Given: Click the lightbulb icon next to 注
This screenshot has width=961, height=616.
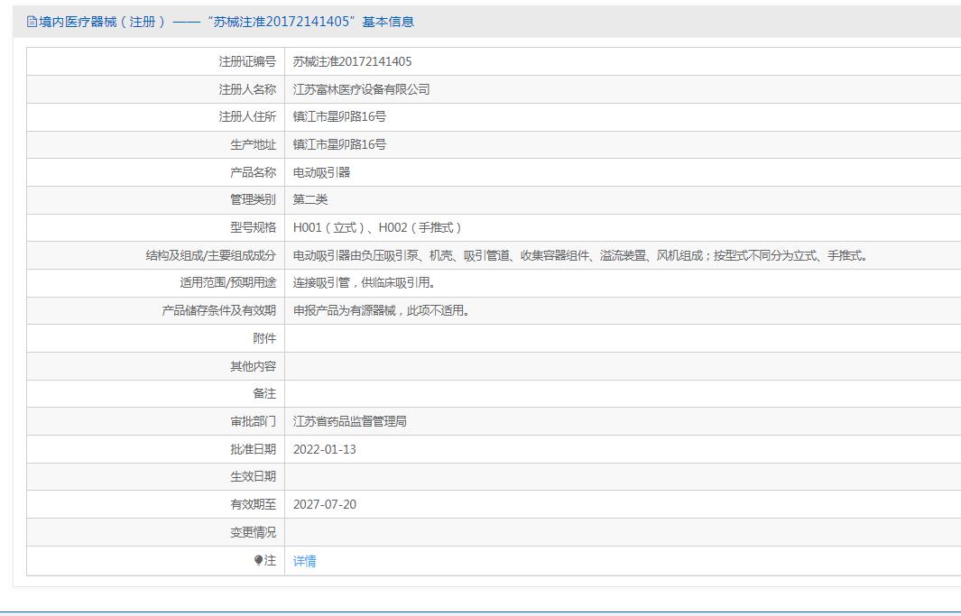Looking at the screenshot, I should (x=258, y=560).
